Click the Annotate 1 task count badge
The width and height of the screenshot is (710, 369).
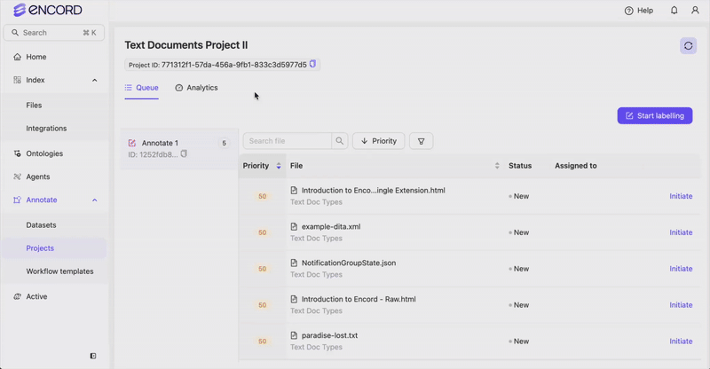click(x=224, y=143)
